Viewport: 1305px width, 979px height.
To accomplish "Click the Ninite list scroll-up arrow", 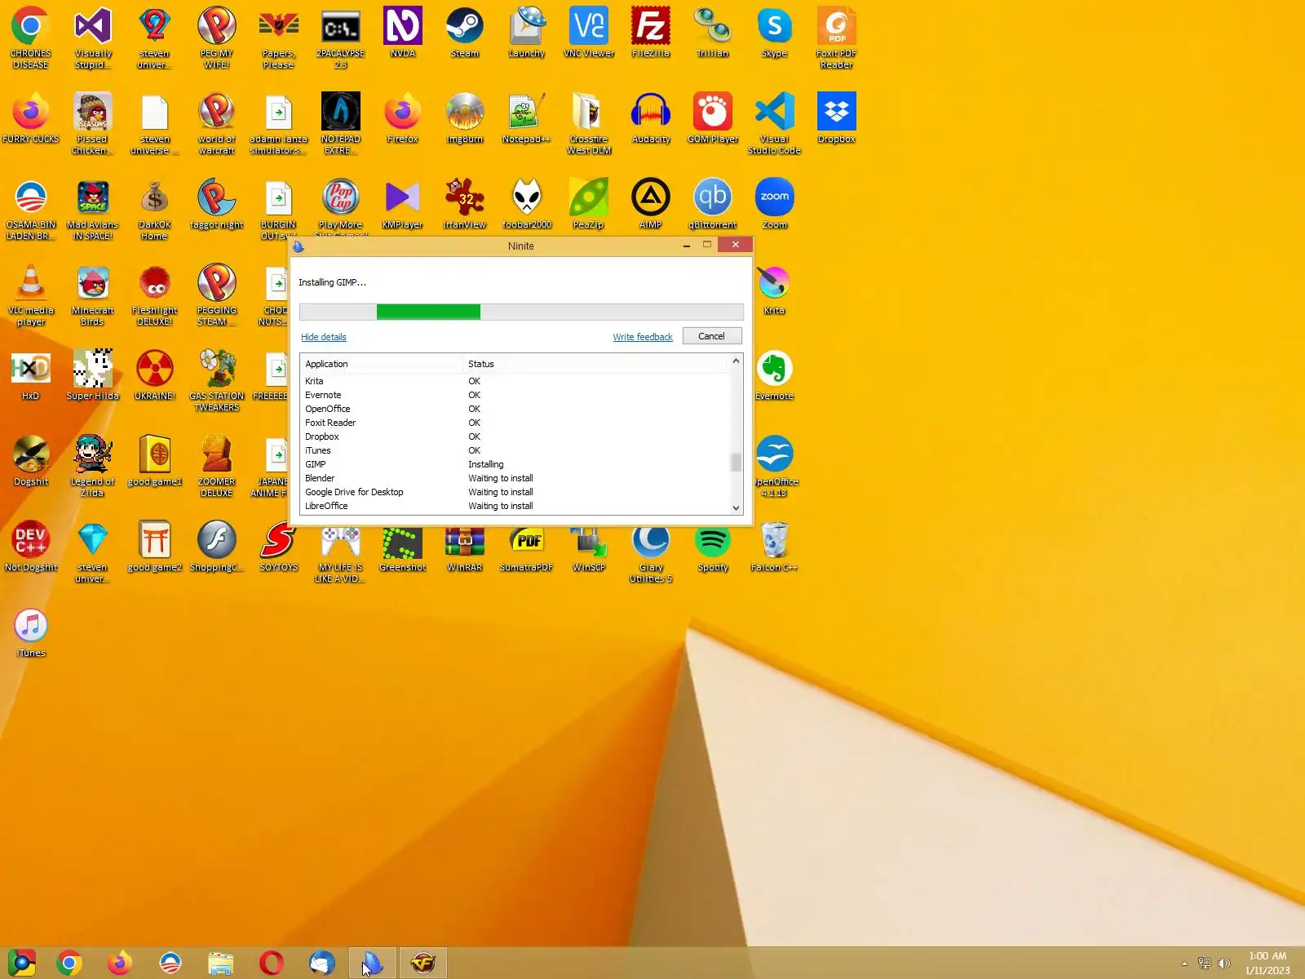I will coord(736,361).
